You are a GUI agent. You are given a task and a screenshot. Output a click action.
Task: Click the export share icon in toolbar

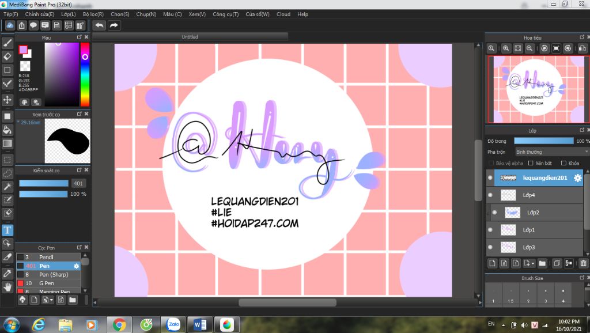pyautogui.click(x=21, y=25)
